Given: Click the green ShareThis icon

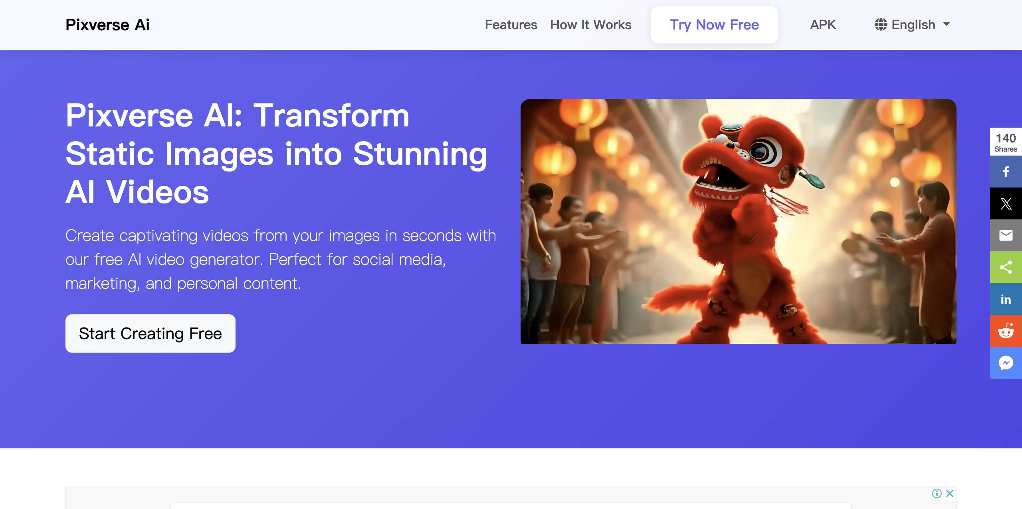Looking at the screenshot, I should pos(1006,267).
